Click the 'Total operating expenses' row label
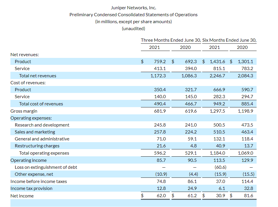Image resolution: width=278 pixels, height=207 pixels. (44, 153)
